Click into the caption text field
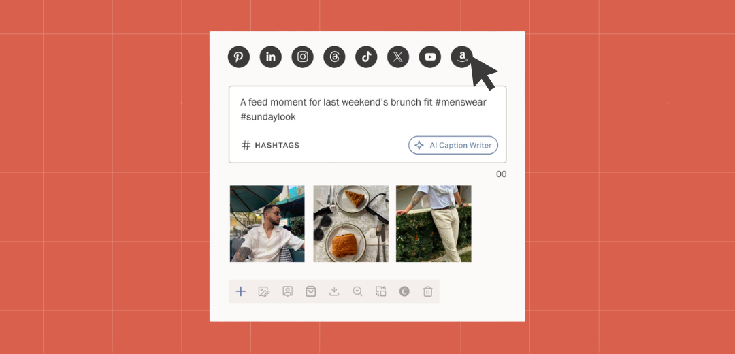Image resolution: width=735 pixels, height=354 pixels. point(367,110)
